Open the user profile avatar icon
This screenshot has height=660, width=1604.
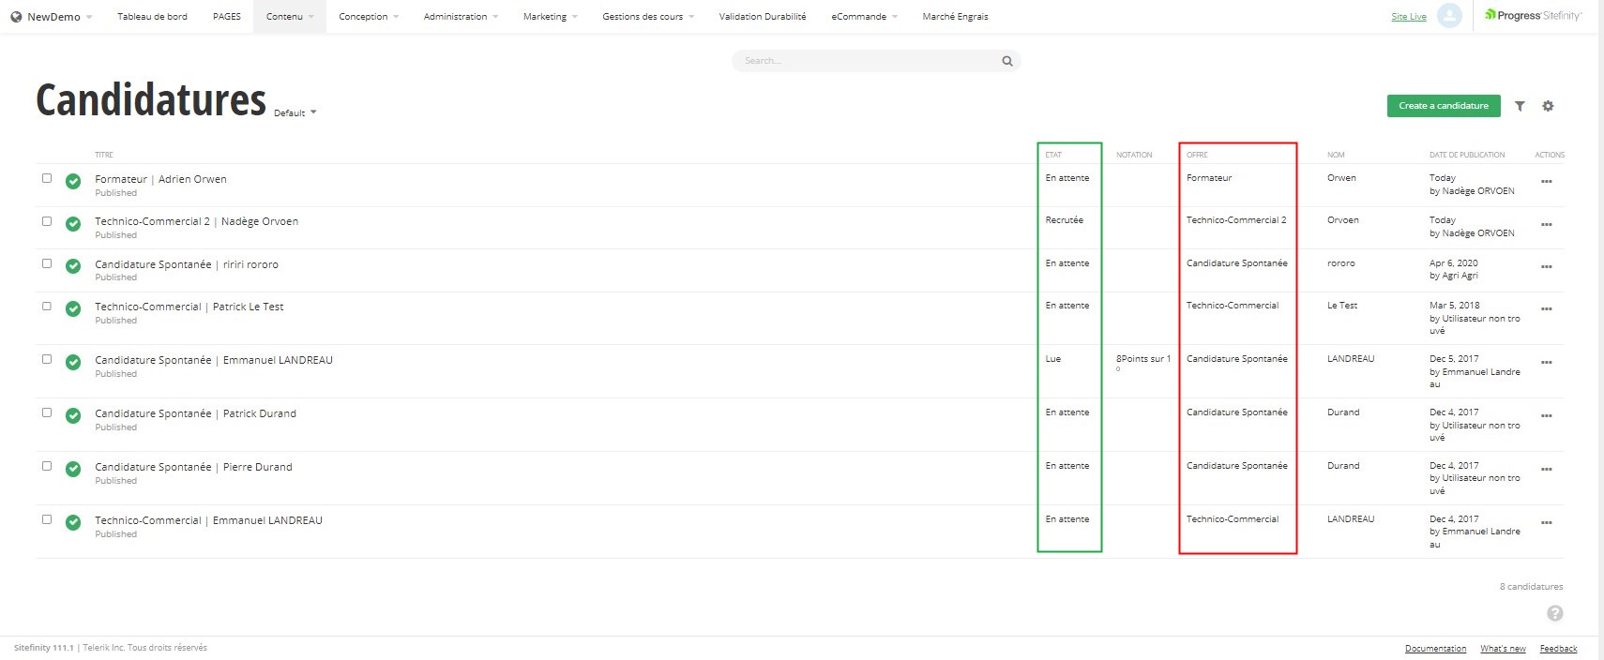pos(1449,16)
